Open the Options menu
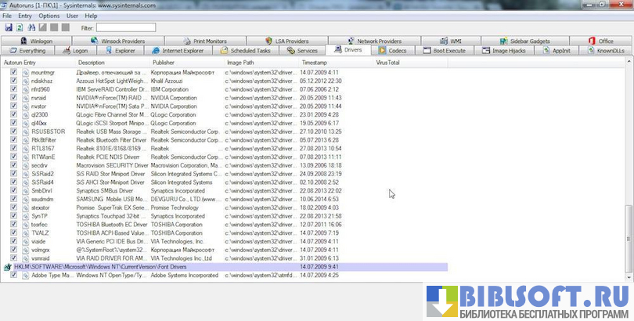Screen dimensions: 634x321 [x=49, y=16]
